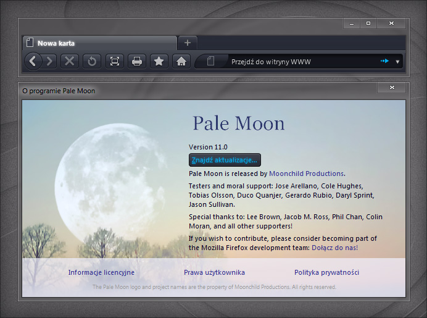Open bookmarks with the star icon
This screenshot has height=318, width=427.
(159, 61)
